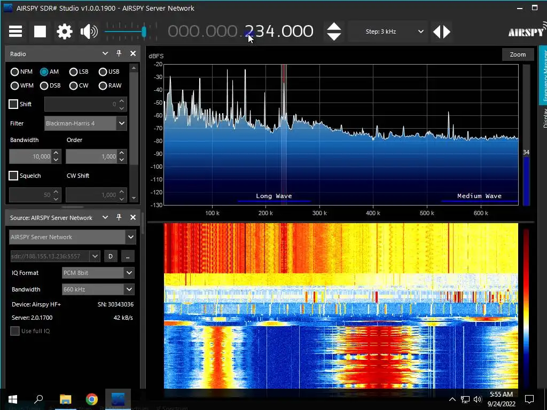Open the IQ Format PCM 8bit dropdown
The height and width of the screenshot is (410, 547).
coord(98,273)
